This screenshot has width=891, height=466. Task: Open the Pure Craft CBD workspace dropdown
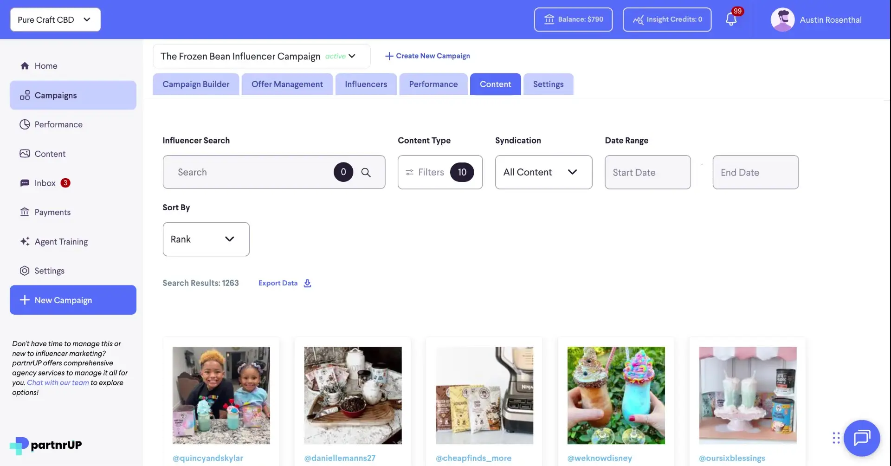click(x=54, y=19)
